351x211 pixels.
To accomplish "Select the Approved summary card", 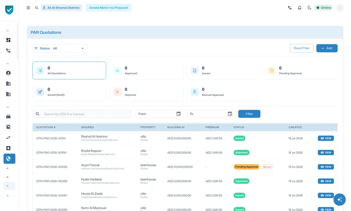I will pos(147,70).
